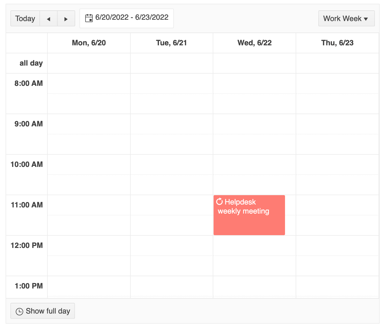Click the clock icon in Show full day
The height and width of the screenshot is (329, 385).
point(19,311)
